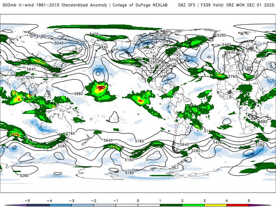Click the colorbar tick label '0'
This screenshot has height=207, width=276.
(x=138, y=201)
